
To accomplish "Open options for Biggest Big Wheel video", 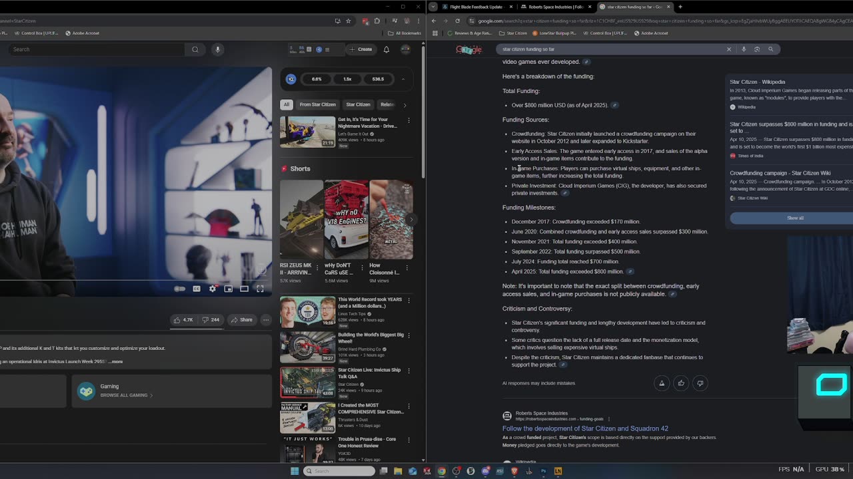I will click(x=409, y=335).
